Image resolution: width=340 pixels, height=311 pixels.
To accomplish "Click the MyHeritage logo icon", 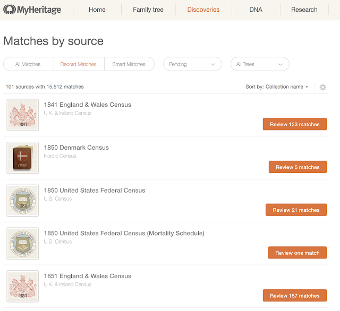I will coord(10,10).
